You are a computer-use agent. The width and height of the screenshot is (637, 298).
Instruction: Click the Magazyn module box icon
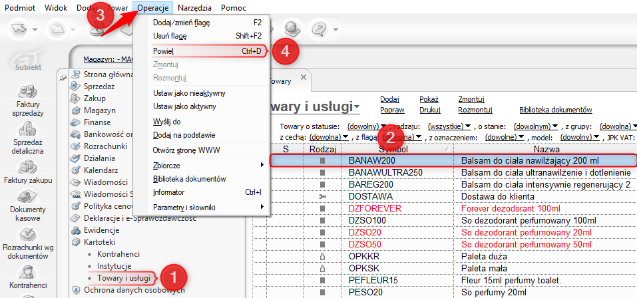(x=75, y=110)
